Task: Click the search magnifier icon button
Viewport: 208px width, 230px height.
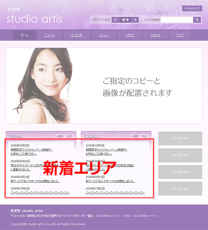Action: (x=197, y=19)
